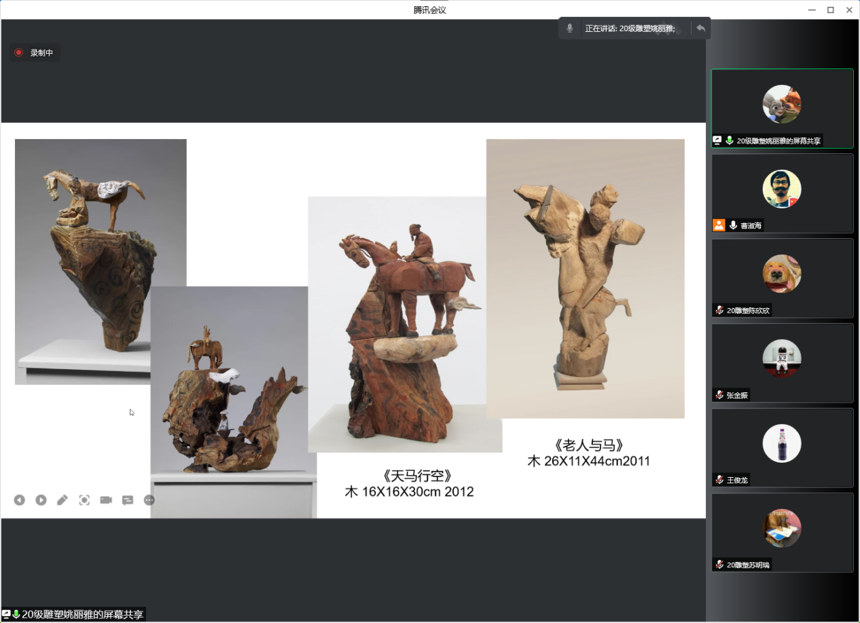Select the pen annotation tool on slide

pos(62,500)
